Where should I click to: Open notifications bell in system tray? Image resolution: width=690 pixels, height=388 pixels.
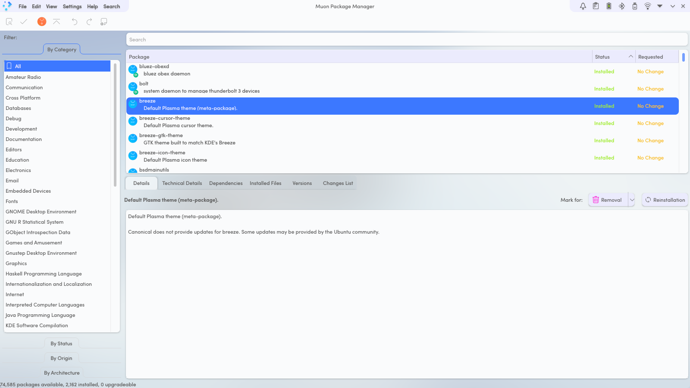[583, 6]
